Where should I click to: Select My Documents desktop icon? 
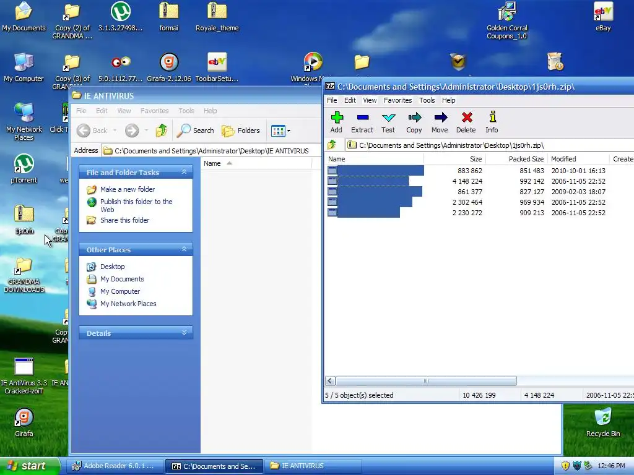(x=24, y=17)
